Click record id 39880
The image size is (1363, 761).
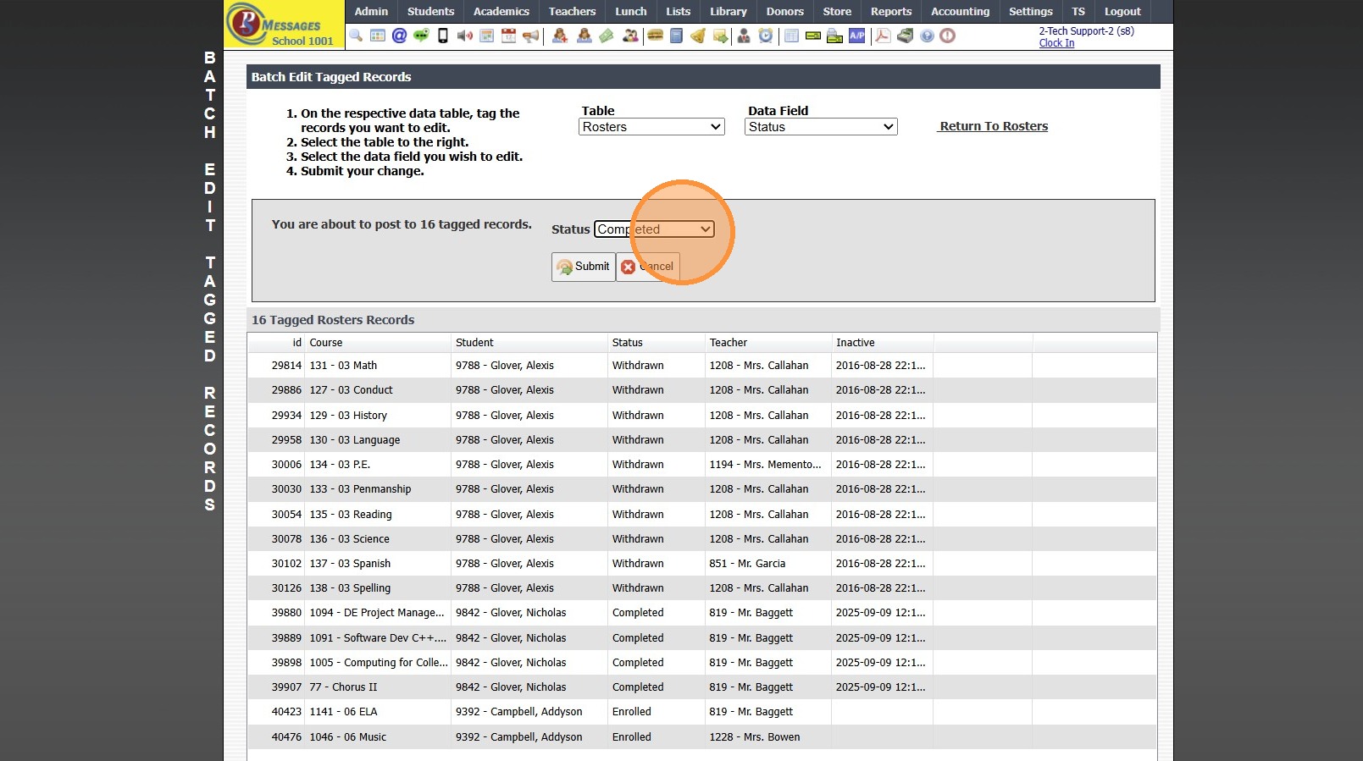(286, 613)
